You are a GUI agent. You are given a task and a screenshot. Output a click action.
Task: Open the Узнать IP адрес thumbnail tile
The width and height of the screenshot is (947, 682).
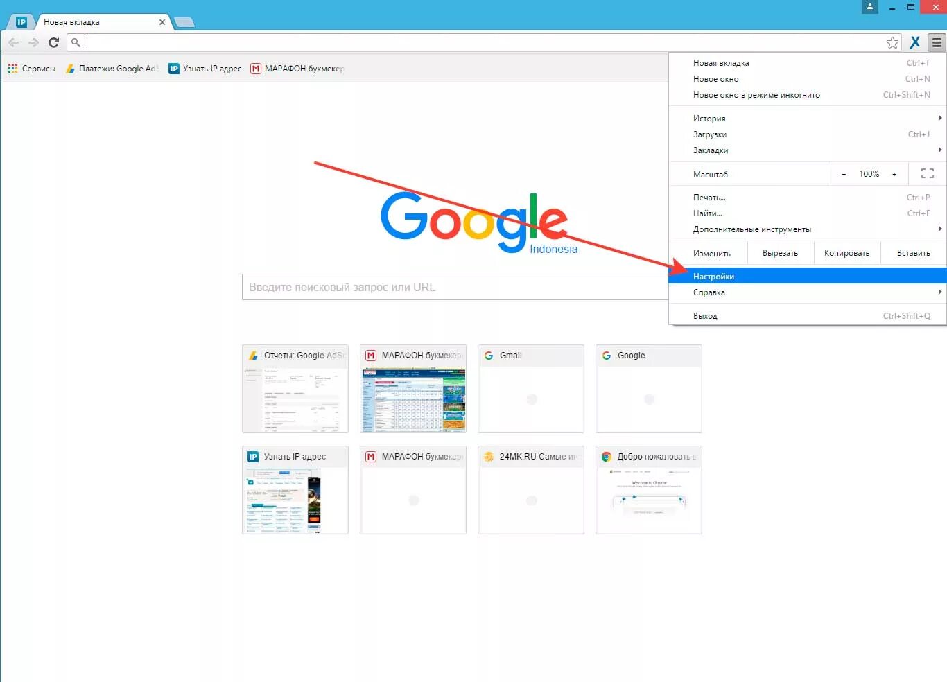click(x=295, y=490)
